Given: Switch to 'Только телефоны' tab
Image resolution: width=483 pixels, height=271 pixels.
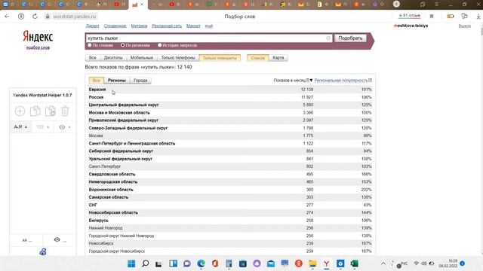Looking at the screenshot, I should click(178, 58).
